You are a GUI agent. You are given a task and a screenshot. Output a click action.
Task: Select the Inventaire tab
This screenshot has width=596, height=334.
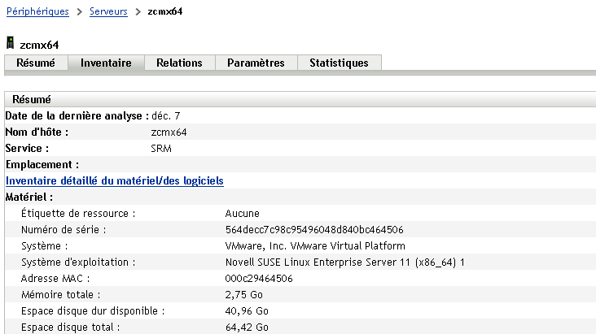pos(106,63)
